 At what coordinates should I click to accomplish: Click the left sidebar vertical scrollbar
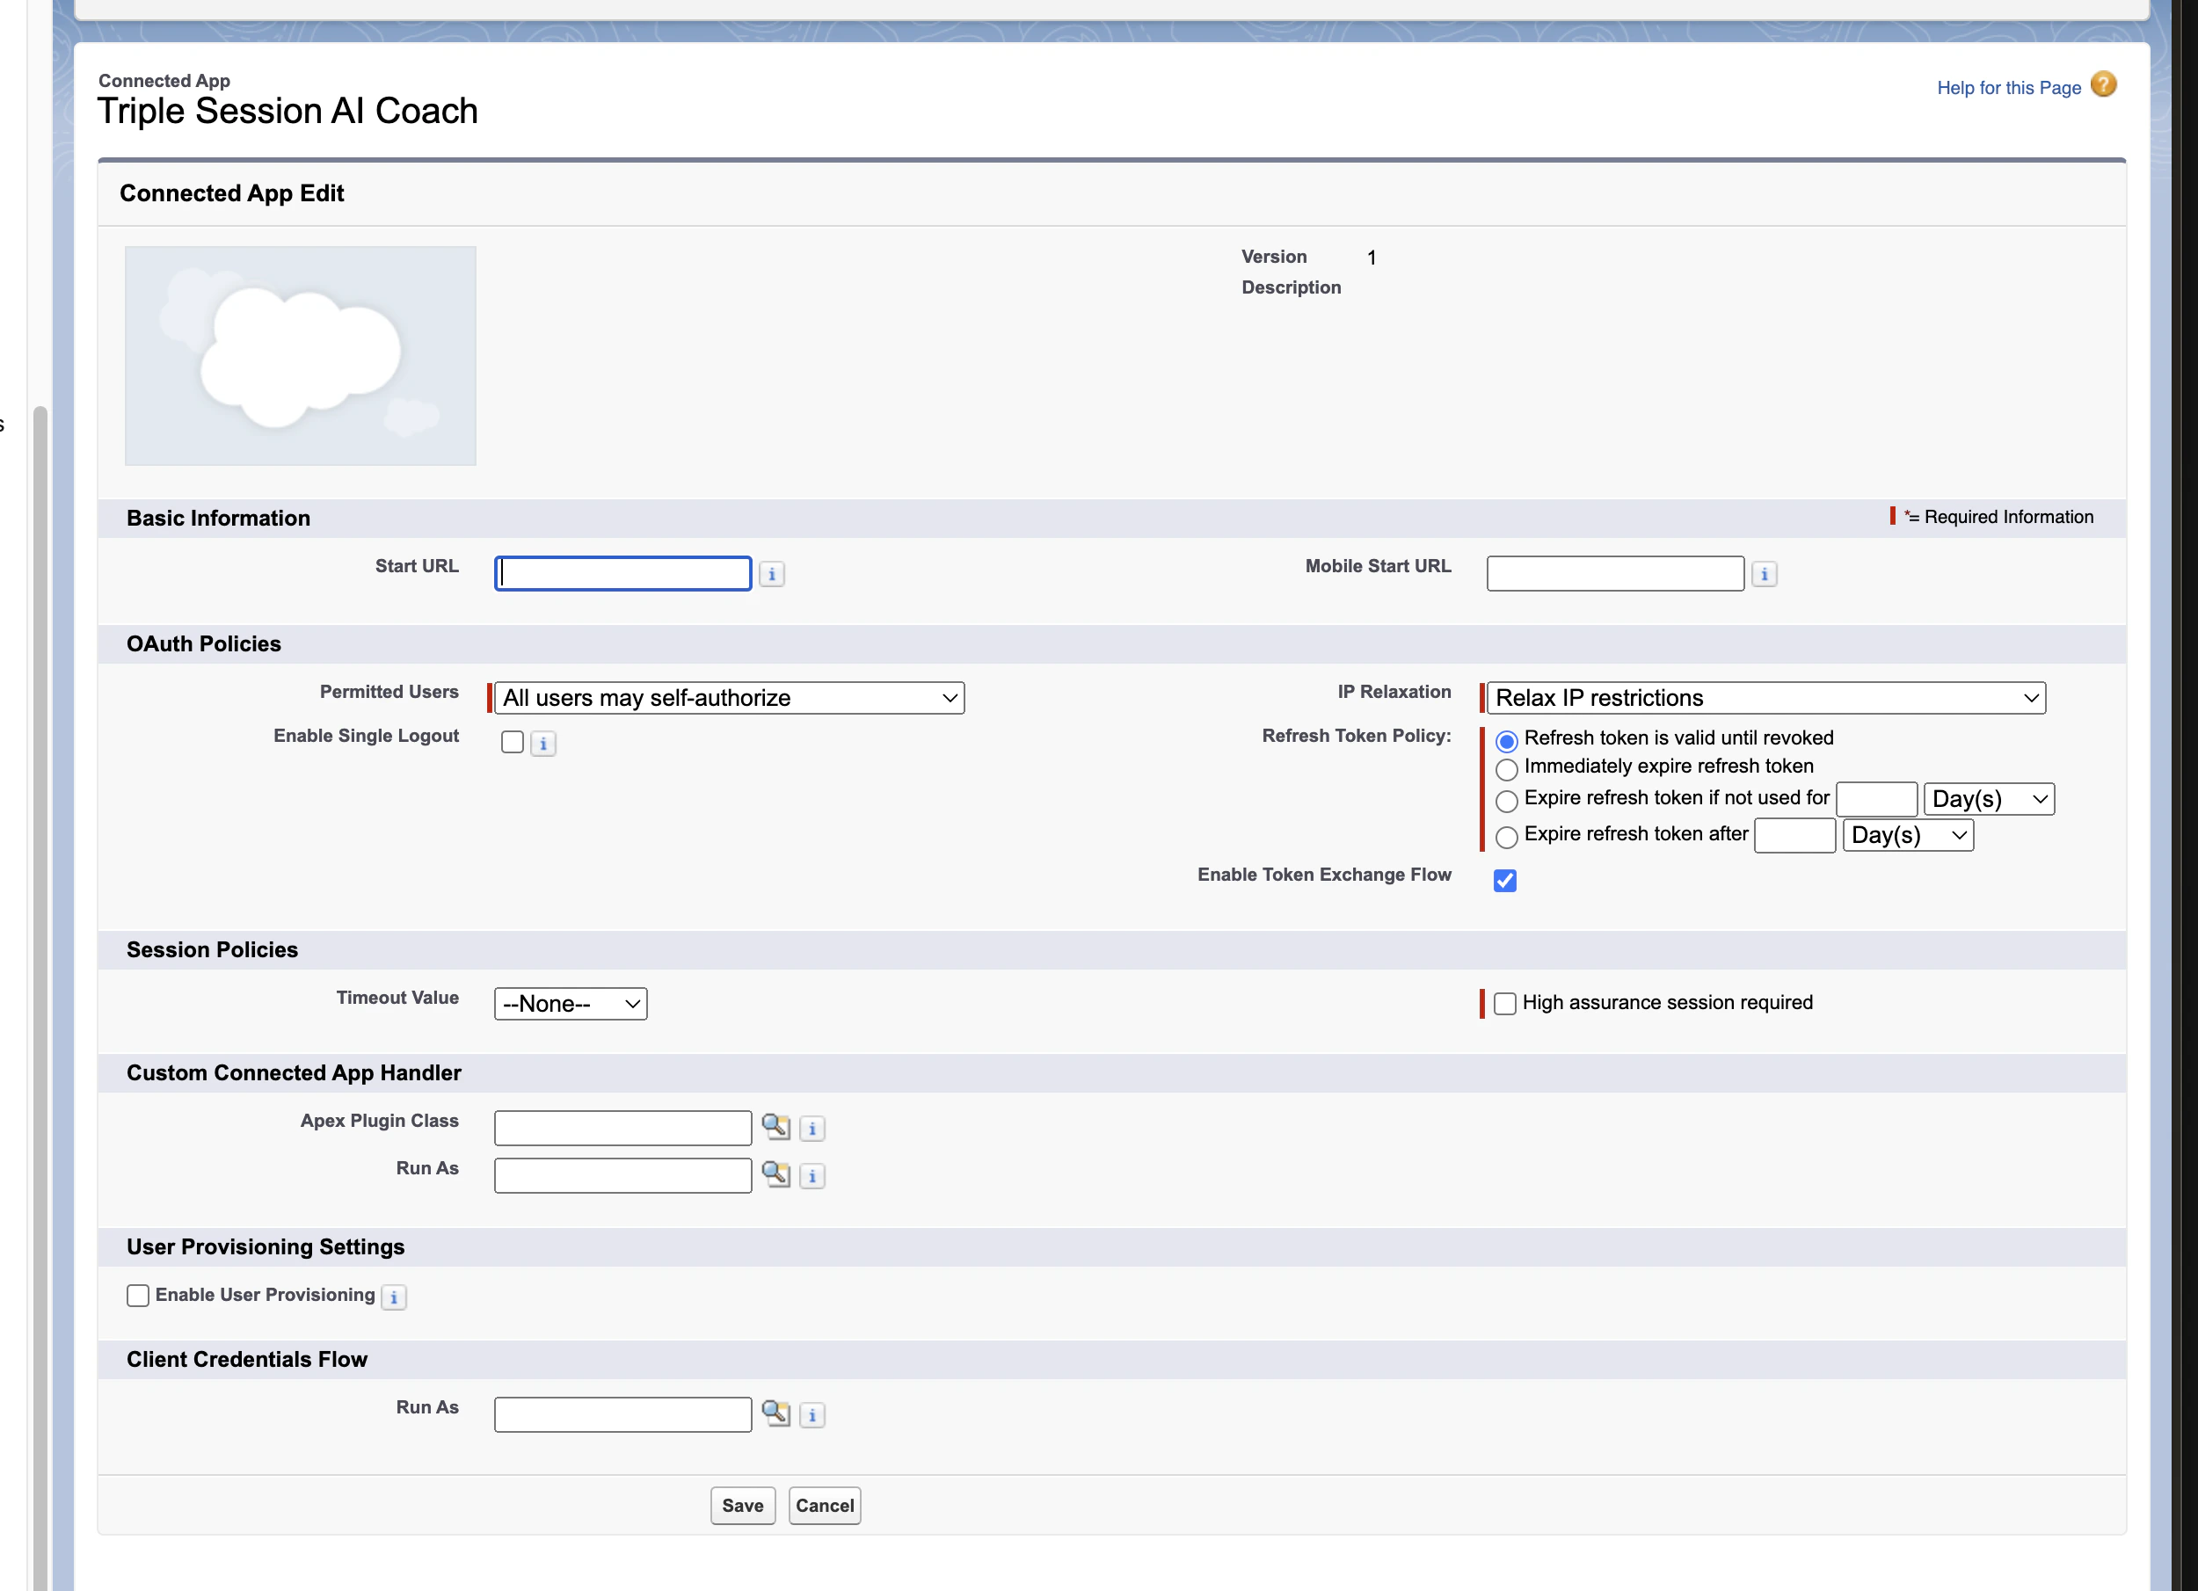click(x=40, y=998)
